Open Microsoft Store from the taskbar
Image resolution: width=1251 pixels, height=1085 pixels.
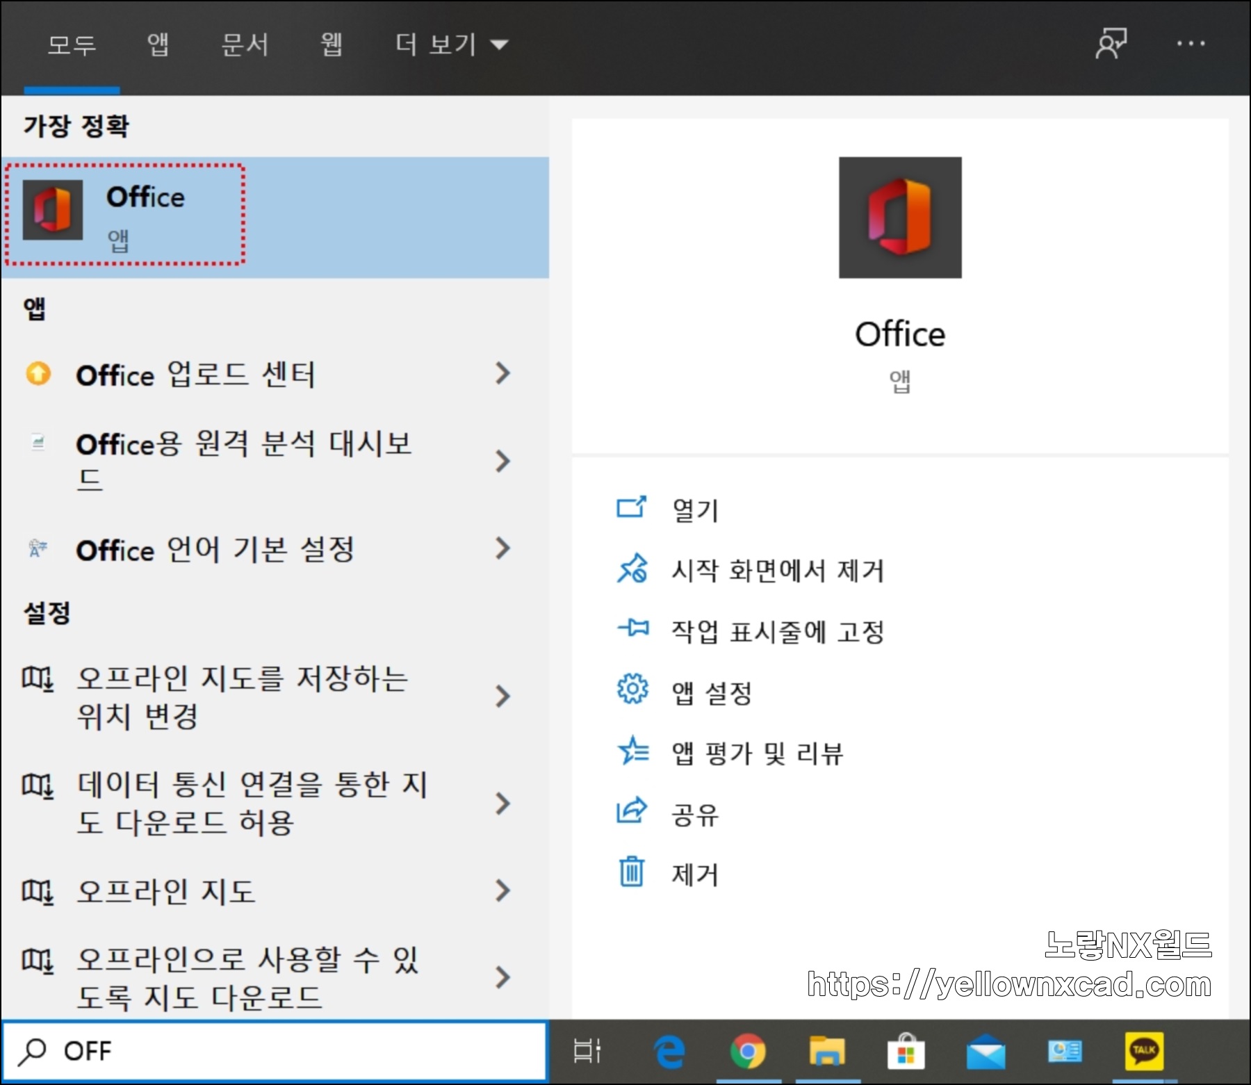pyautogui.click(x=906, y=1051)
